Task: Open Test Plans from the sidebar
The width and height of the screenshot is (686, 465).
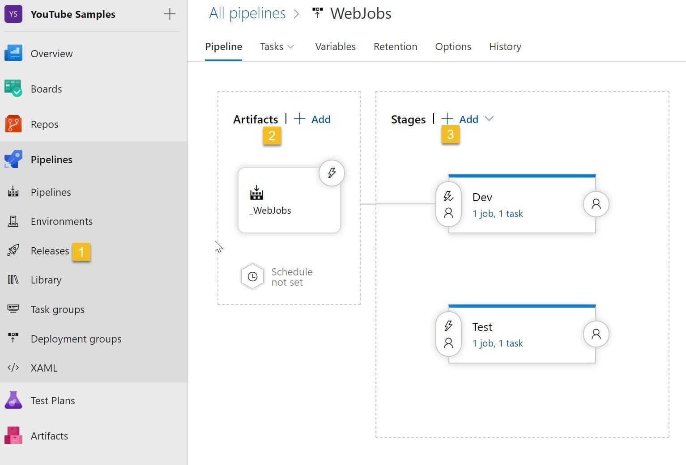Action: (x=52, y=401)
